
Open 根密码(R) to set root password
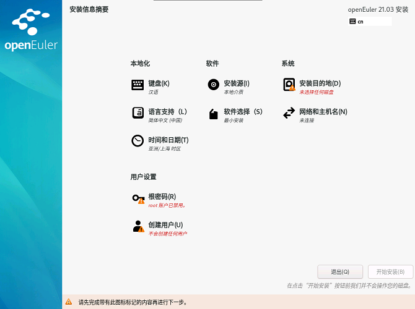pyautogui.click(x=162, y=197)
